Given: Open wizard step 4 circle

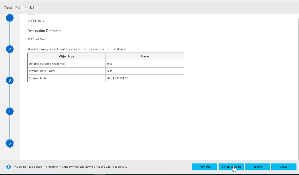Looking at the screenshot, I should tap(10, 111).
